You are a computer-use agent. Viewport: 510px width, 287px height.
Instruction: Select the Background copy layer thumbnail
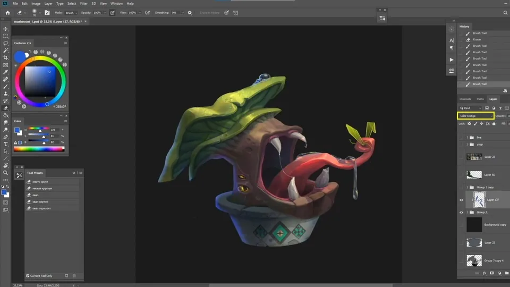point(474,225)
